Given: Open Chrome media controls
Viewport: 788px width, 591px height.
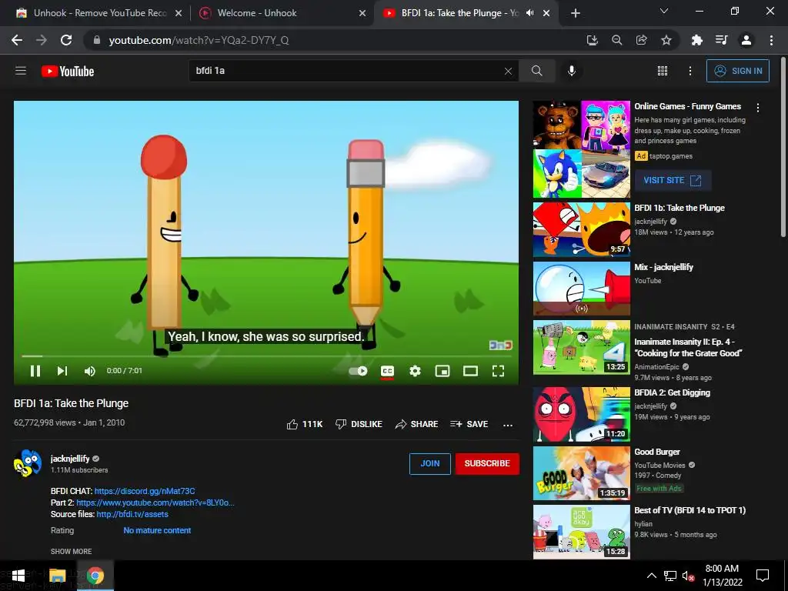Looking at the screenshot, I should pyautogui.click(x=721, y=40).
